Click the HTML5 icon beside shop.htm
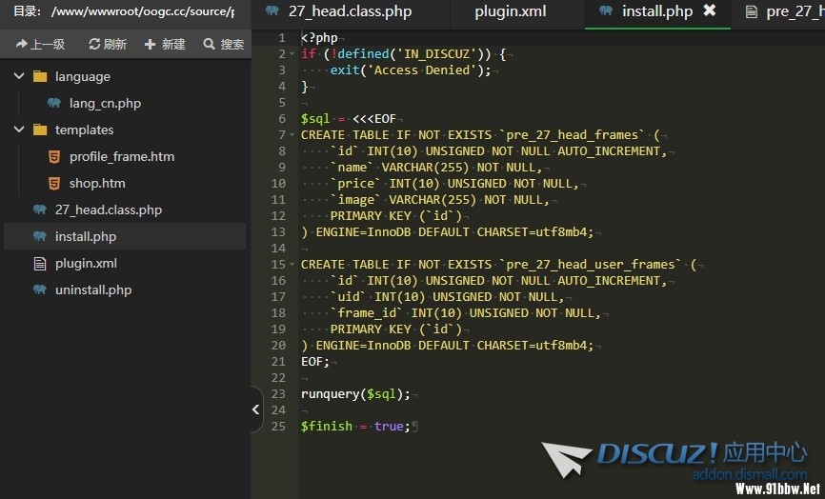825x499 pixels. tap(53, 183)
